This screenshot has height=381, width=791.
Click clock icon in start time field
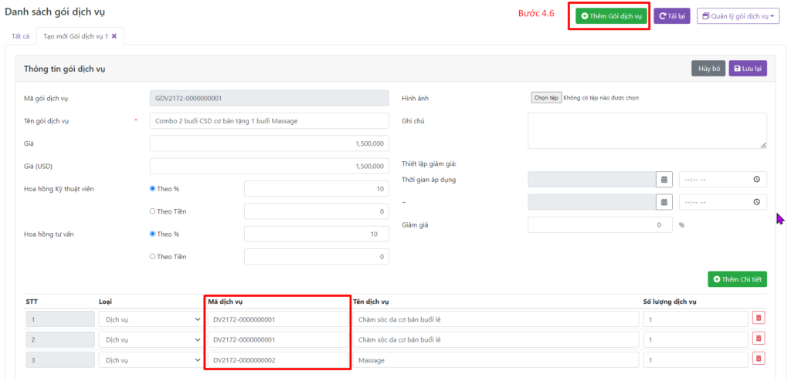click(x=756, y=180)
